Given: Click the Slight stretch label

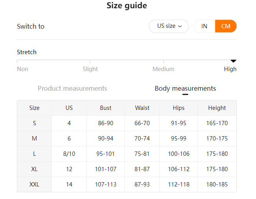Looking at the screenshot, I should click(90, 69).
